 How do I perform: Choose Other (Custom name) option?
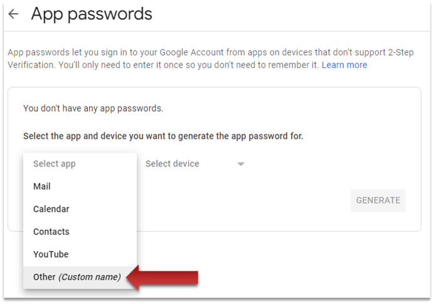coord(77,277)
